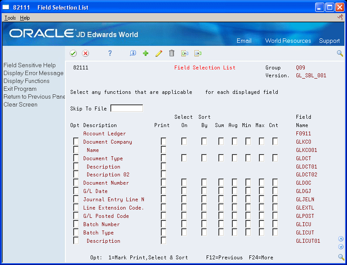This screenshot has width=347, height=265.
Task: Click the blue info bubble icon
Action: (x=133, y=53)
